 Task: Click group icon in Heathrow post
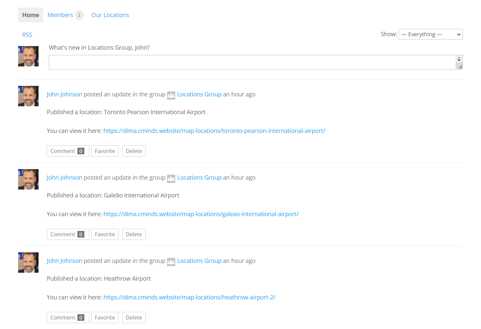171,262
